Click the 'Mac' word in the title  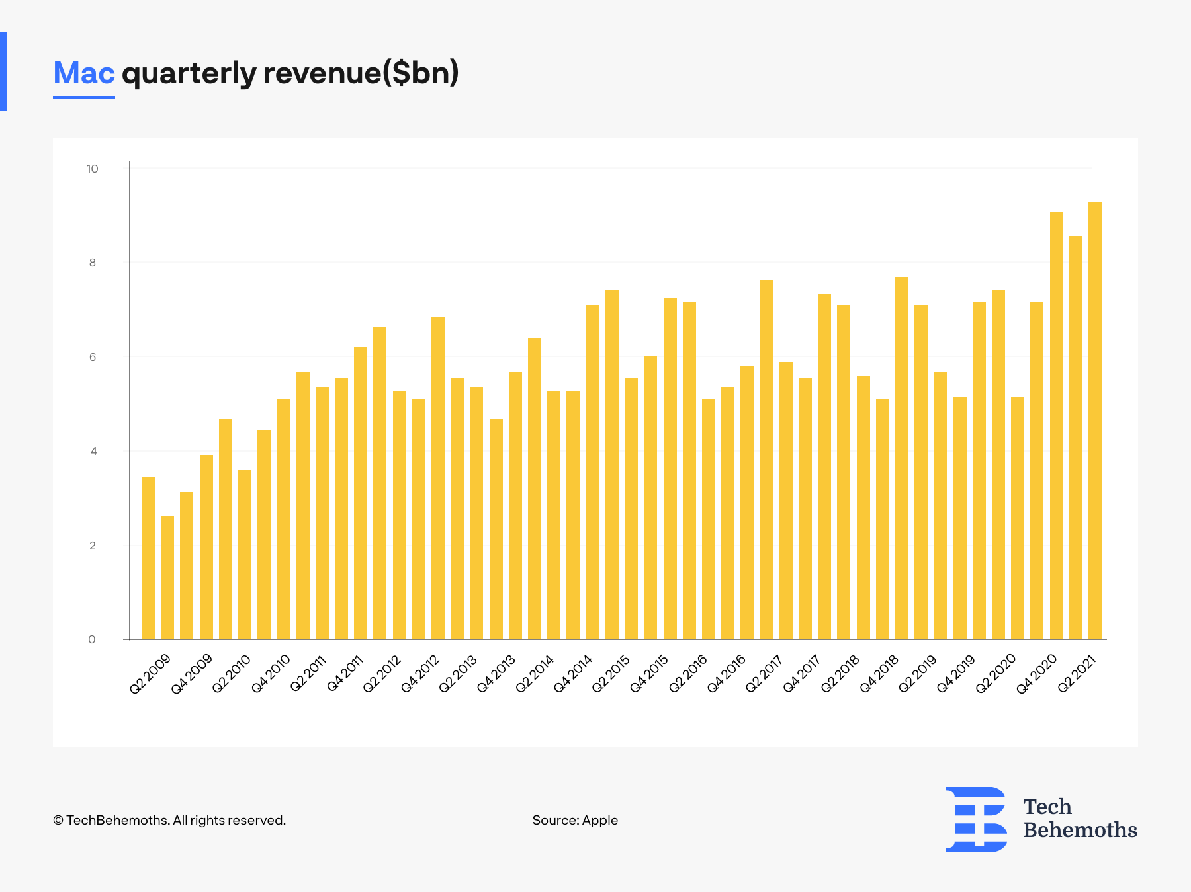pos(84,73)
